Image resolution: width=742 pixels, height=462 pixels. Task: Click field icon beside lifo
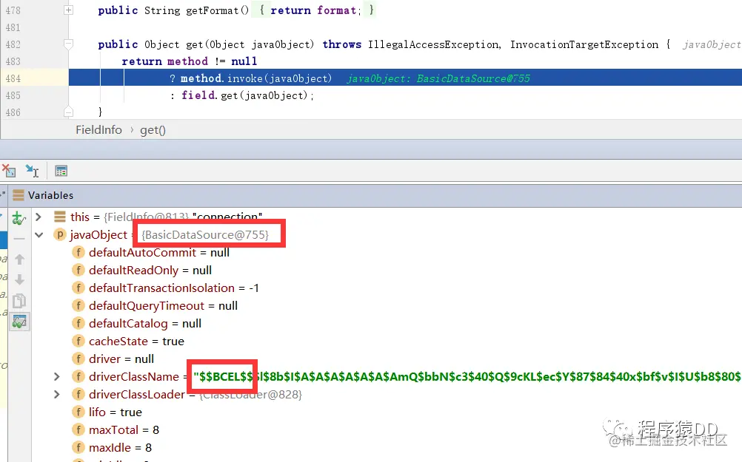coord(78,412)
